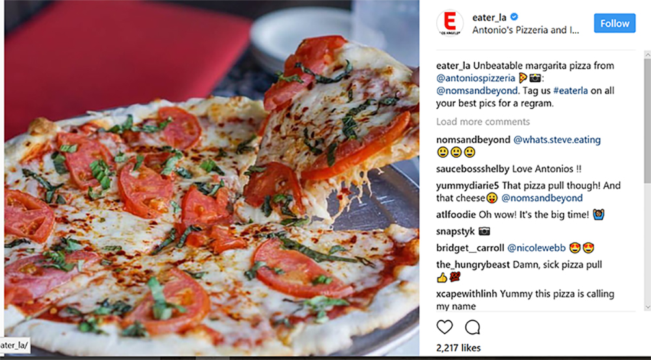Like the post with the heart icon

coord(444,328)
